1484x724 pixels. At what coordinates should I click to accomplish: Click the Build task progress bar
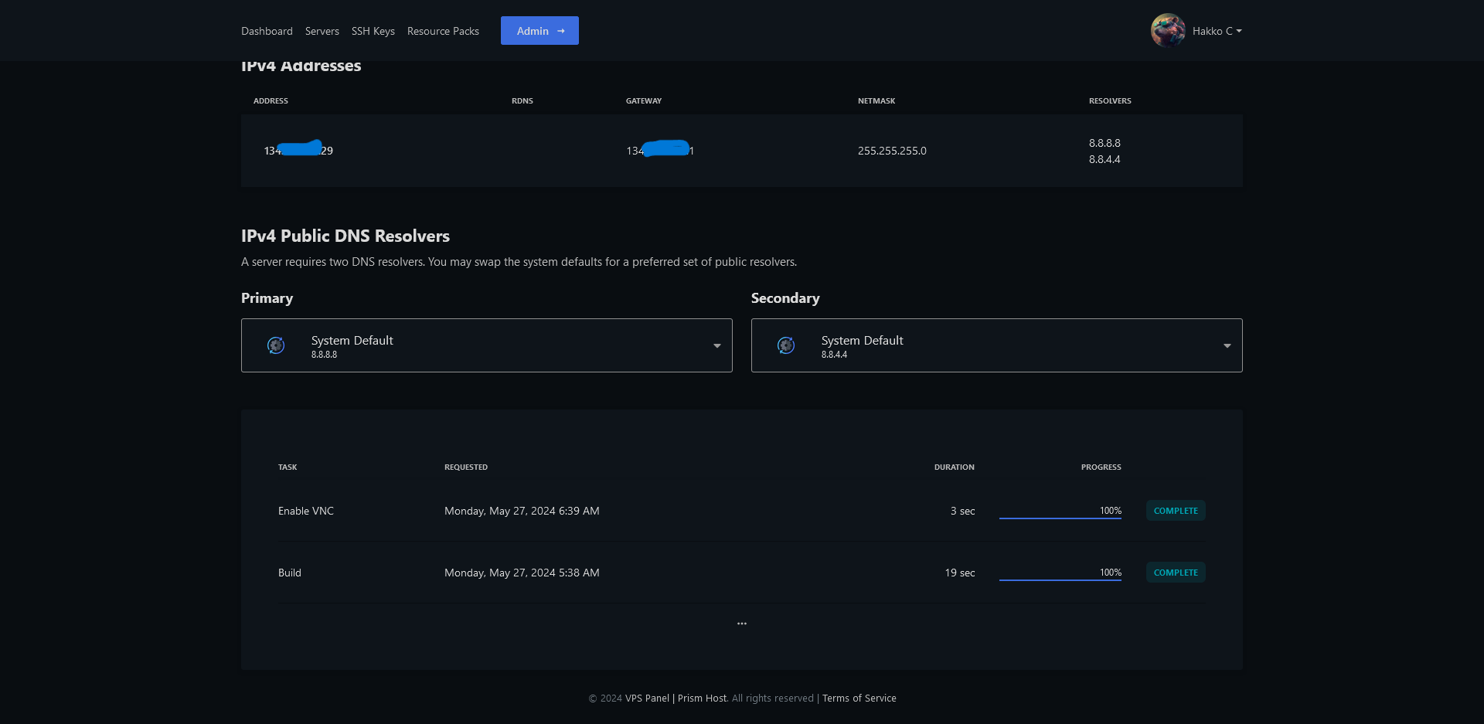point(1060,580)
